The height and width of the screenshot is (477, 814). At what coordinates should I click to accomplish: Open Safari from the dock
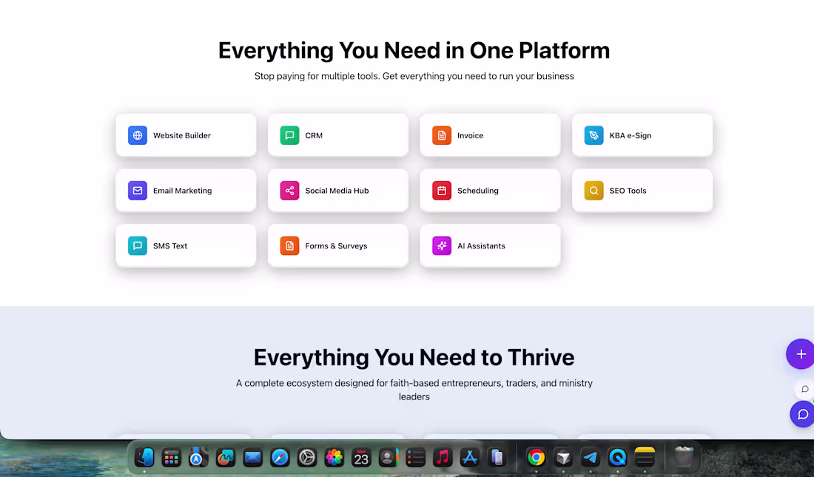(280, 458)
